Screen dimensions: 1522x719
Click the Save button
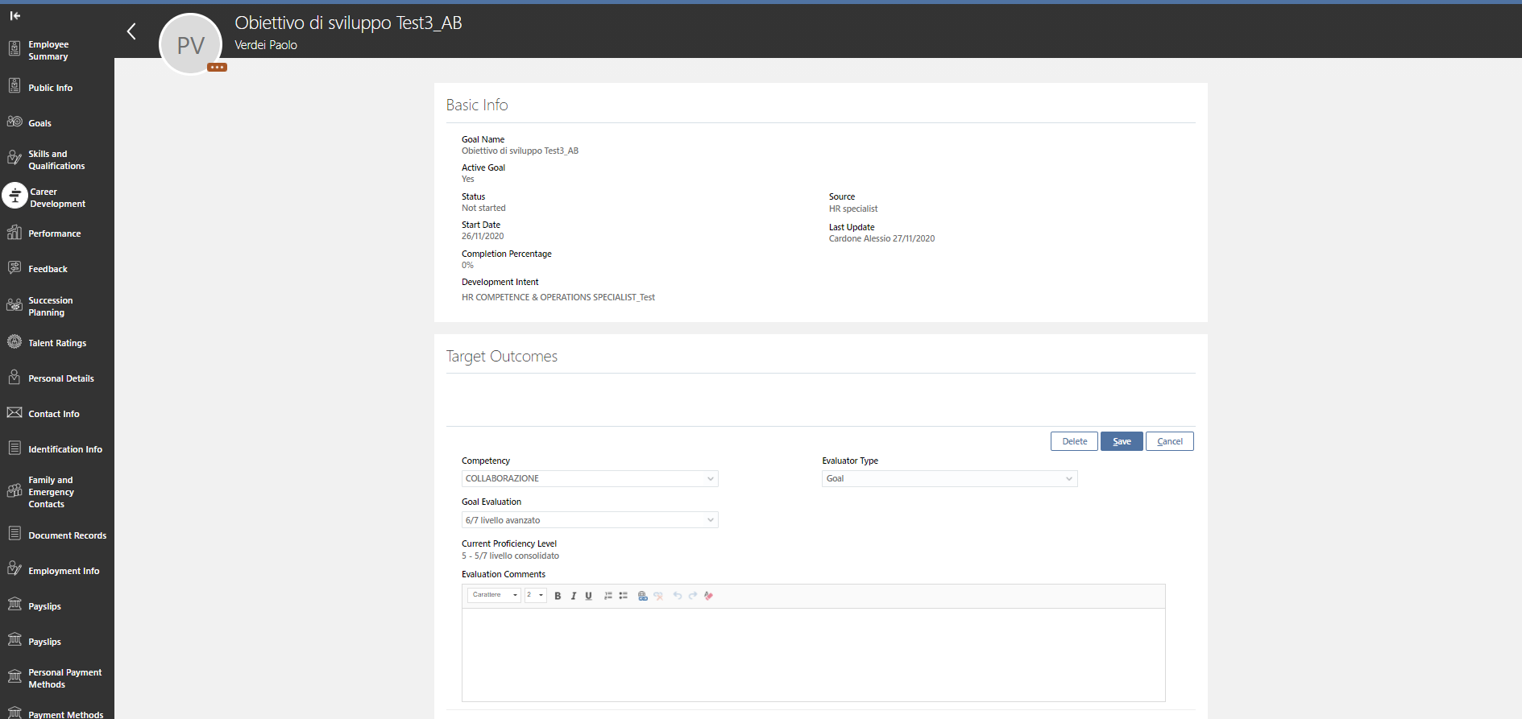pos(1122,441)
